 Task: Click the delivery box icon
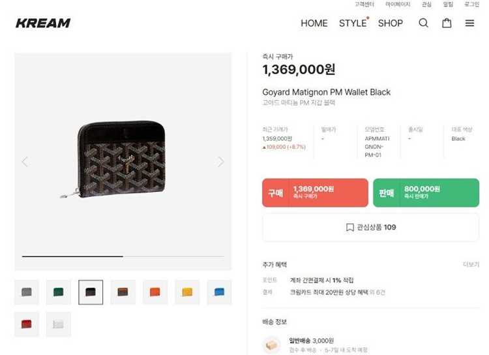(x=271, y=345)
